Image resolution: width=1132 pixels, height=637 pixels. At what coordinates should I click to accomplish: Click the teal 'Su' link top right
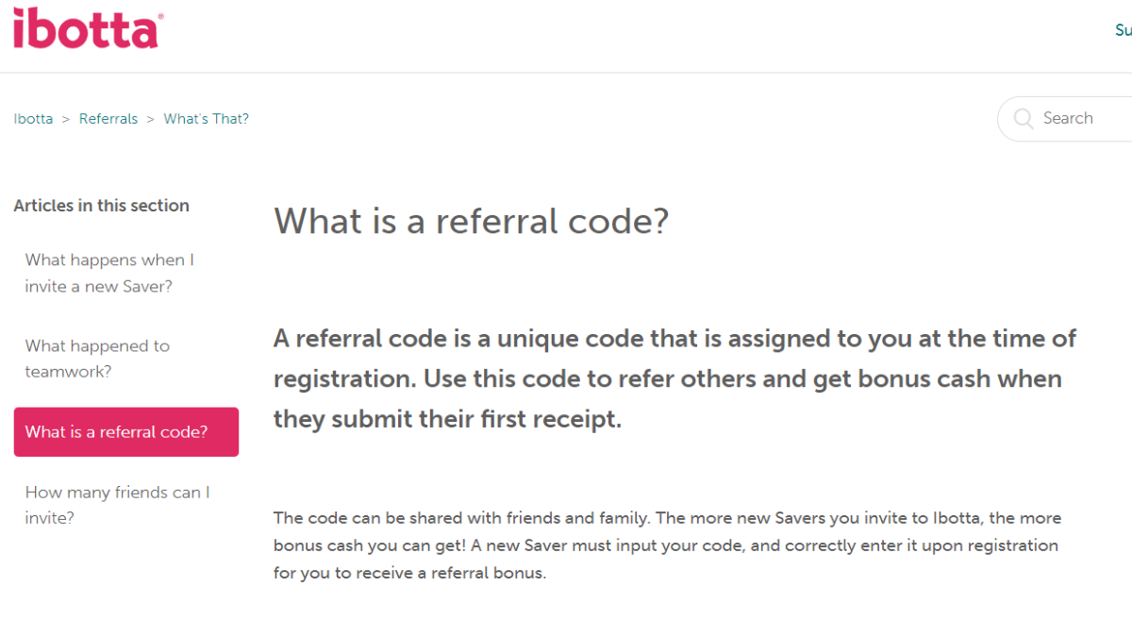click(x=1123, y=29)
